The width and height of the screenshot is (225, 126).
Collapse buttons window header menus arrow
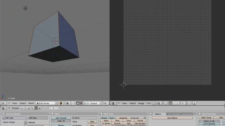tap(9, 108)
